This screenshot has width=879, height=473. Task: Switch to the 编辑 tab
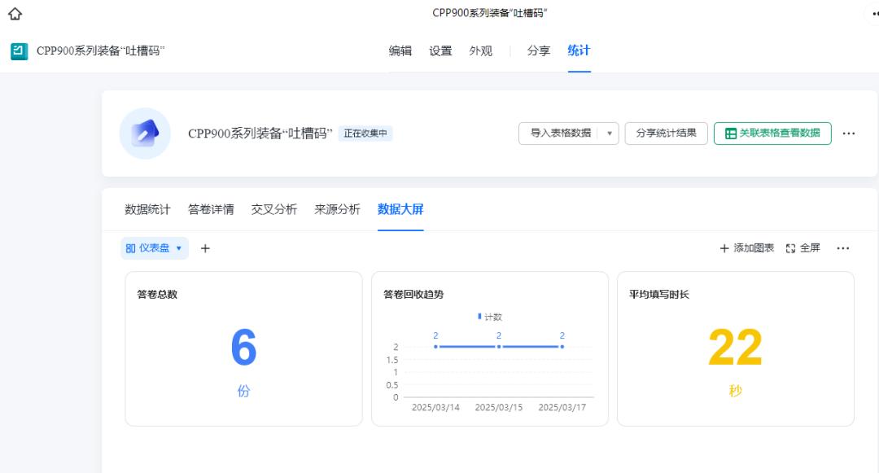[400, 50]
